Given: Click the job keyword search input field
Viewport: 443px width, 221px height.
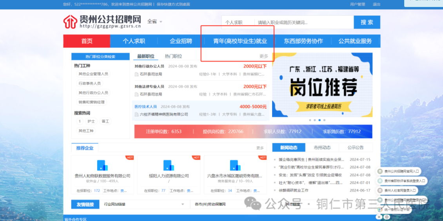Looking at the screenshot, I should (x=304, y=23).
